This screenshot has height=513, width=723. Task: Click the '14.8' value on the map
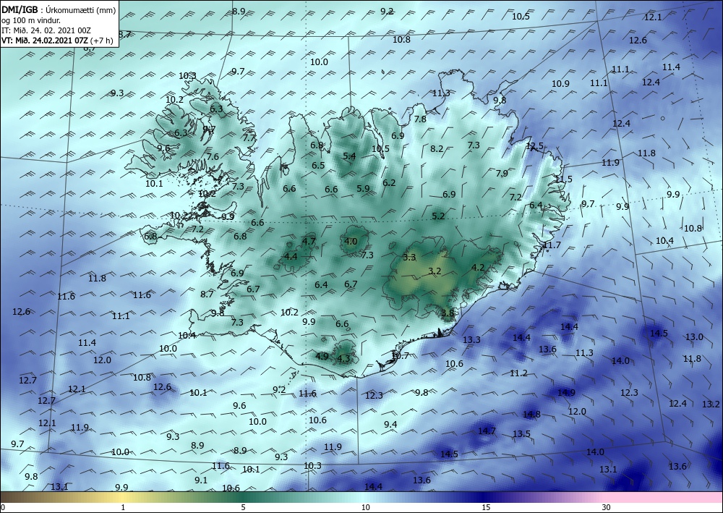pyautogui.click(x=531, y=415)
